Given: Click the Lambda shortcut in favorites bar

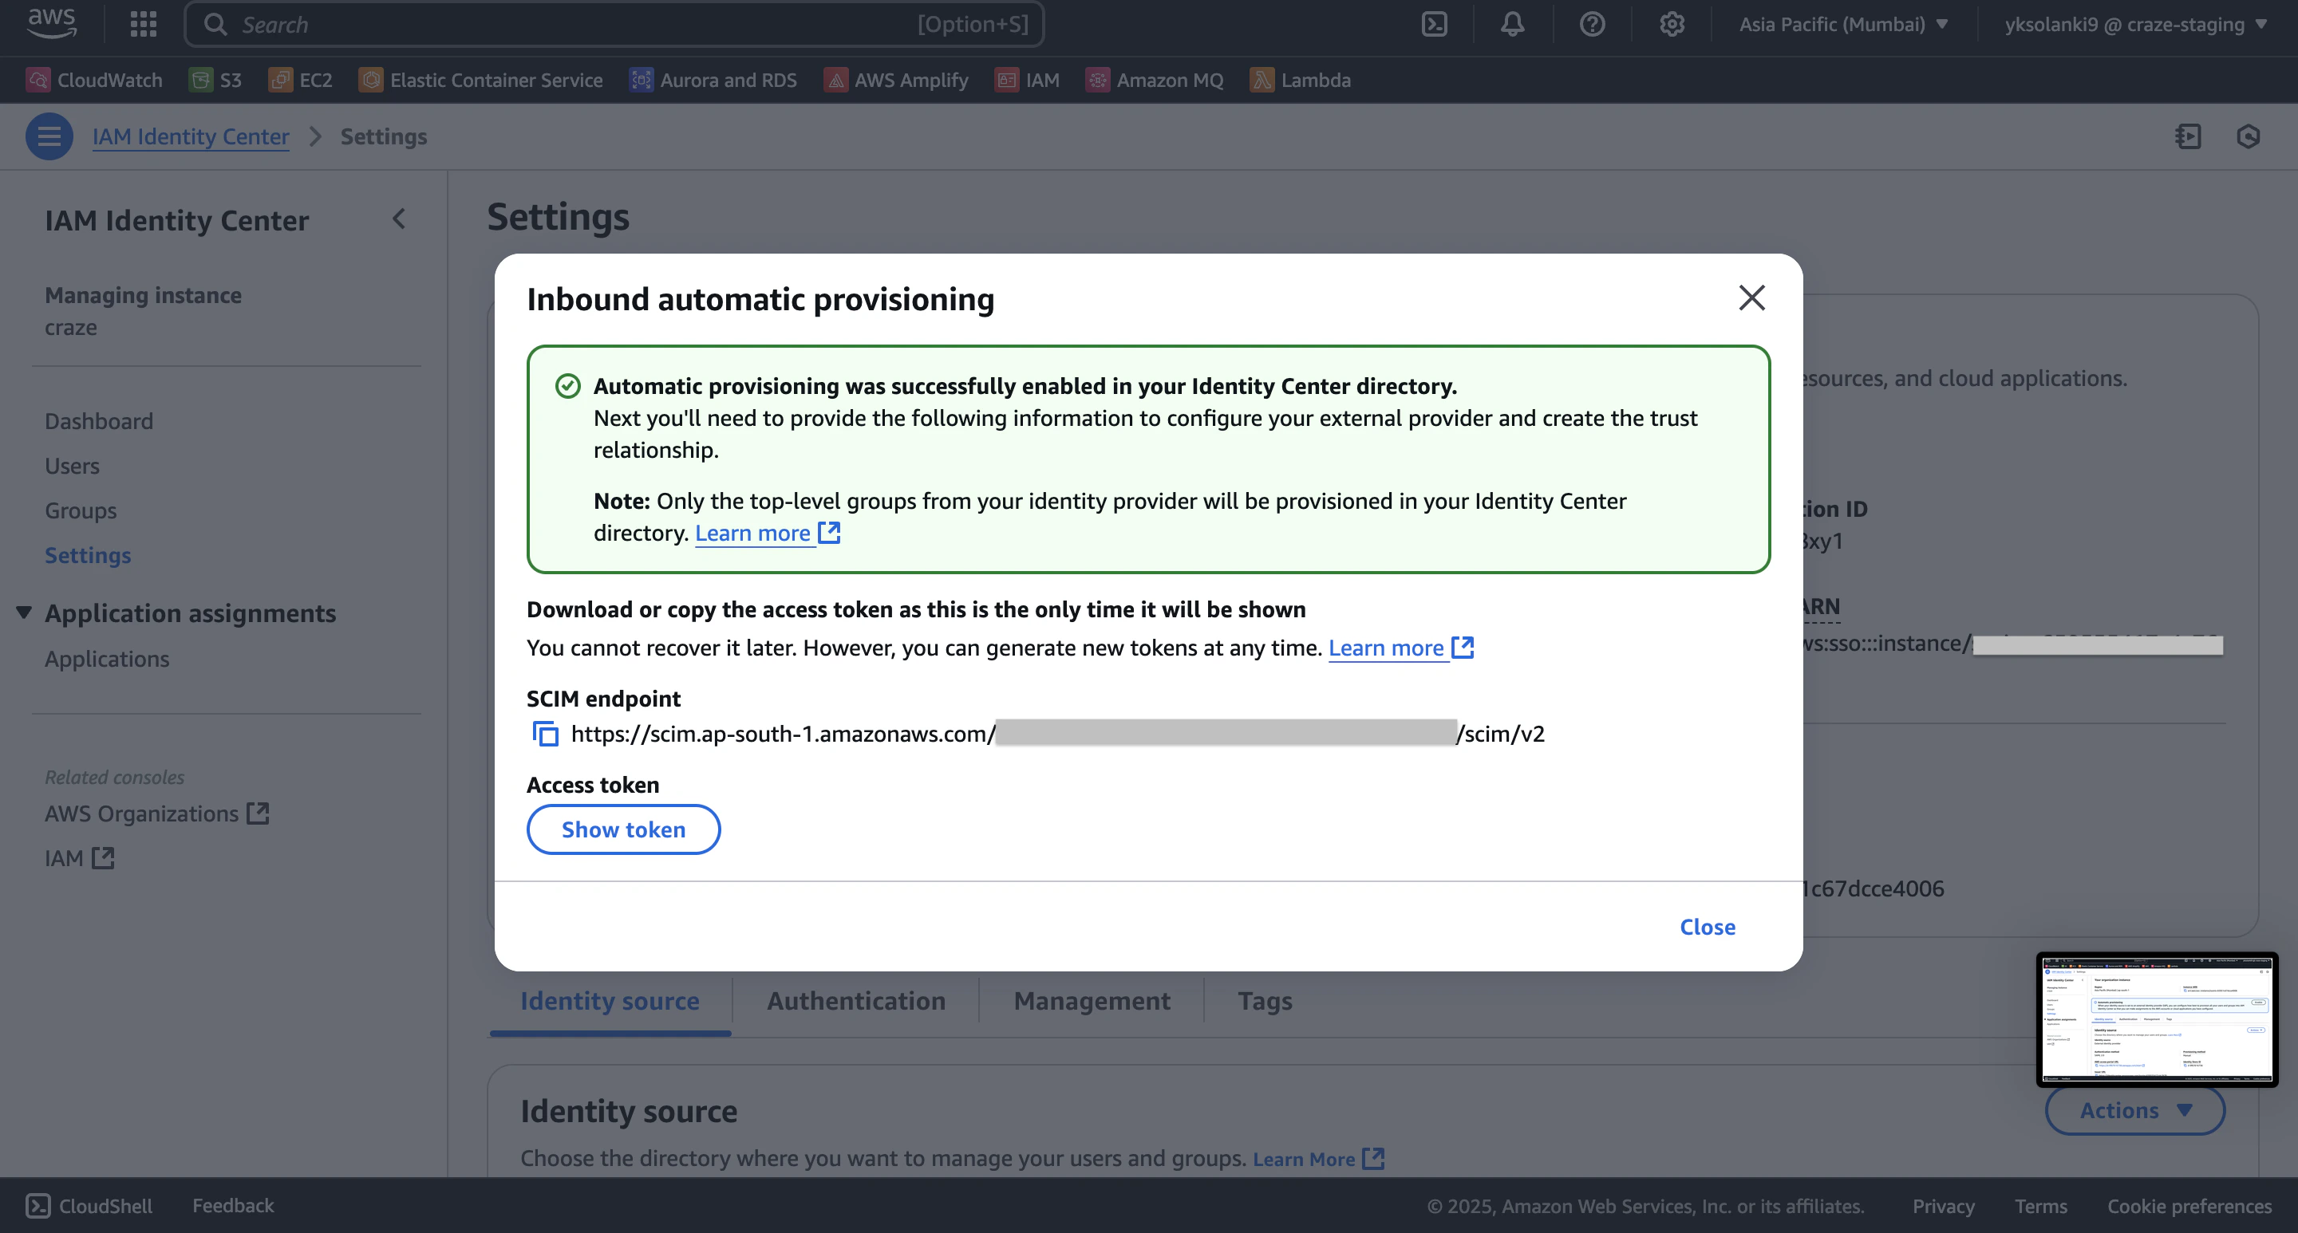Looking at the screenshot, I should (1301, 81).
